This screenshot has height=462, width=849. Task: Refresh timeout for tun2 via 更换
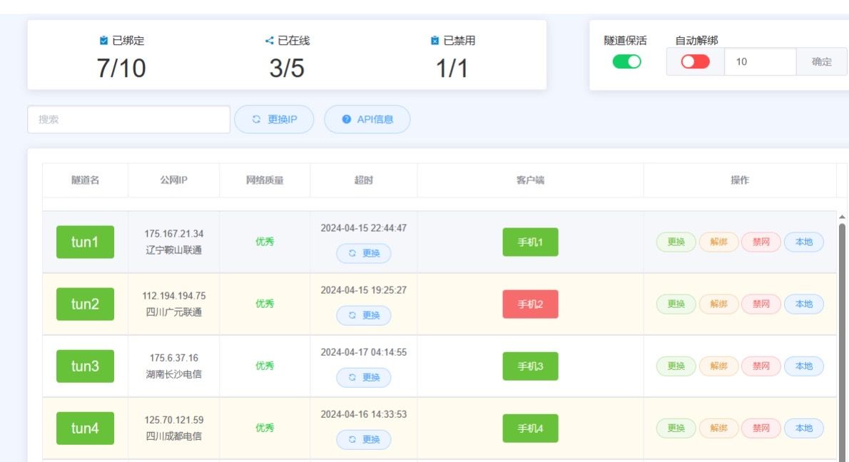pos(364,315)
